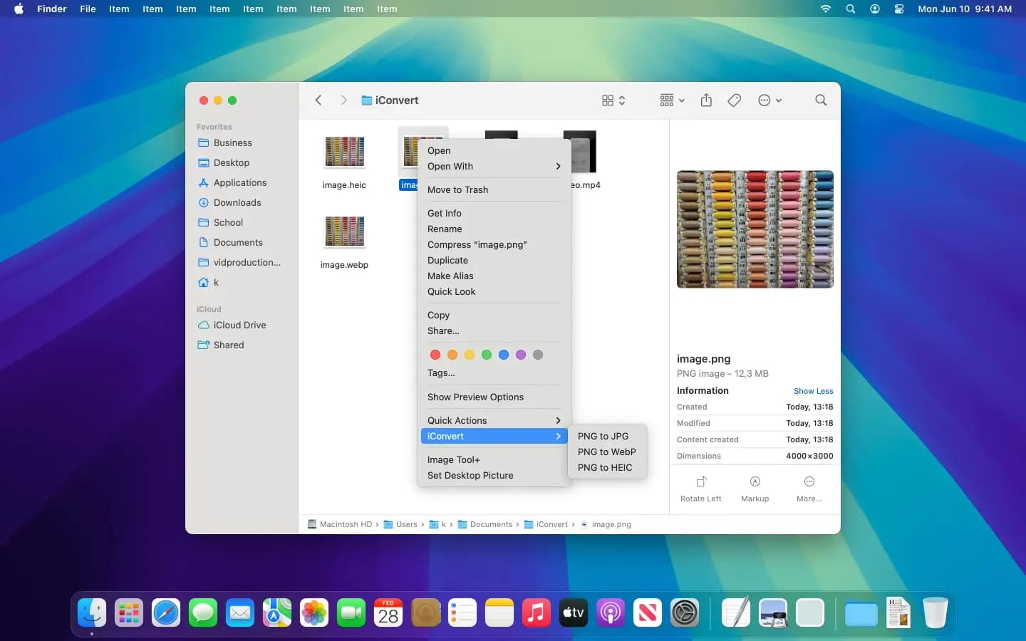The image size is (1026, 641).
Task: Choose Copy in the context menu
Action: pos(494,316)
